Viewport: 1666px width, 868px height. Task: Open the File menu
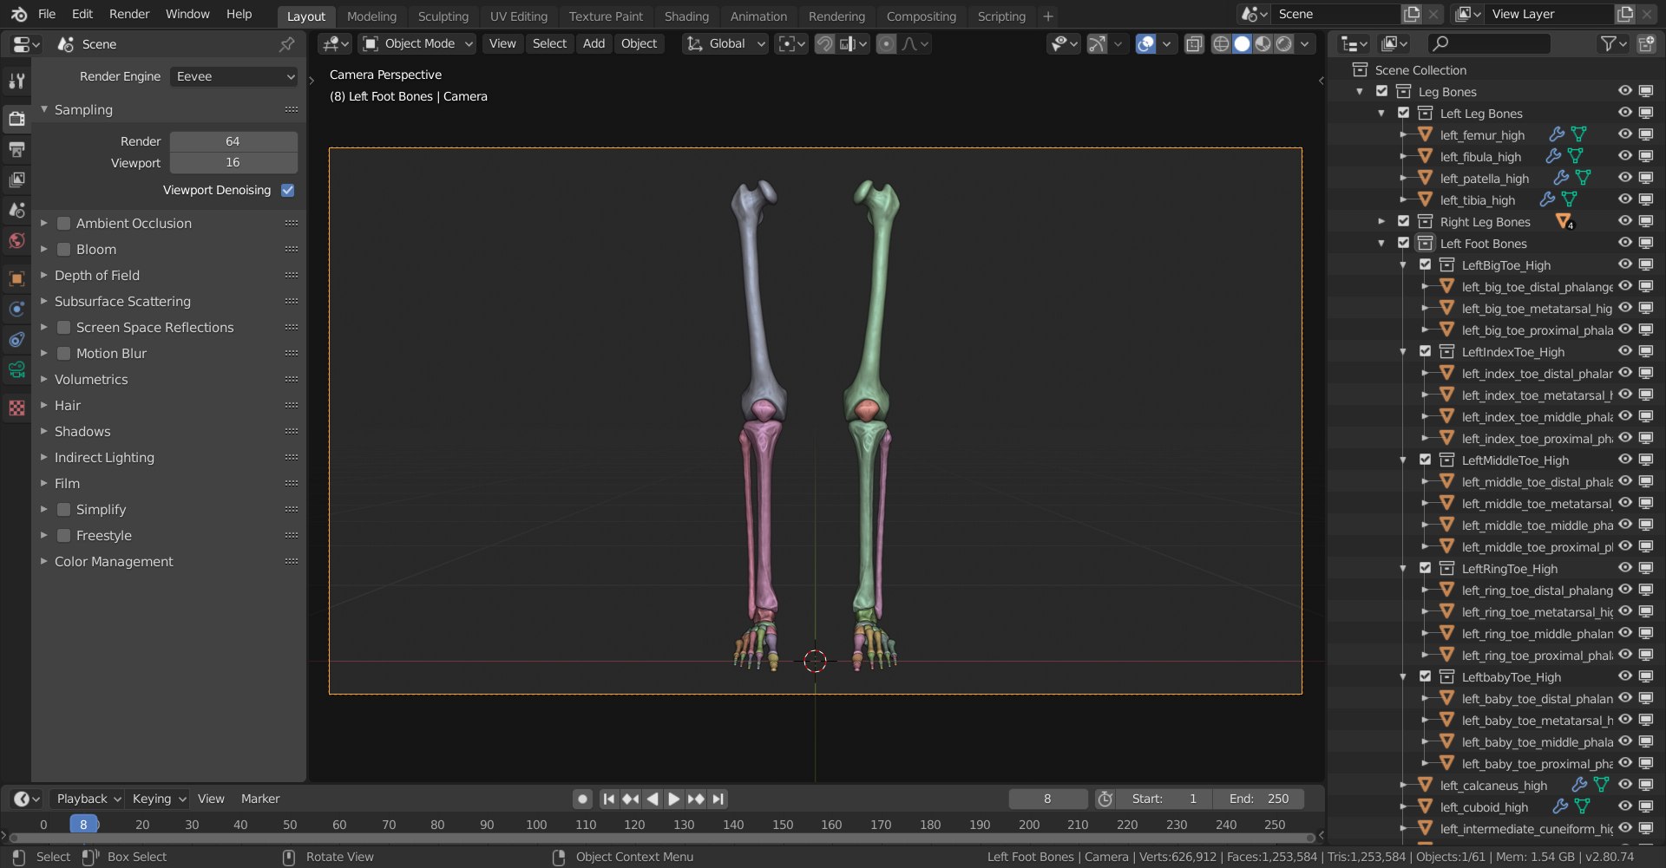coord(47,14)
